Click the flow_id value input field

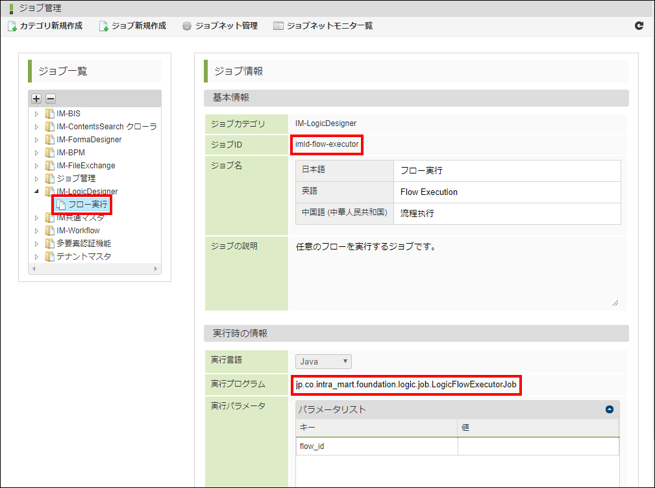pos(538,446)
